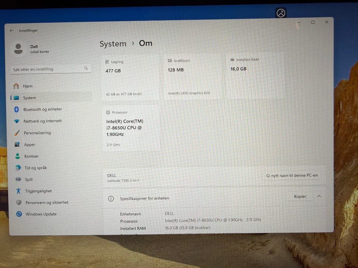Select the Kontoer person icon
Screen dimensions: 358x268
click(18, 156)
